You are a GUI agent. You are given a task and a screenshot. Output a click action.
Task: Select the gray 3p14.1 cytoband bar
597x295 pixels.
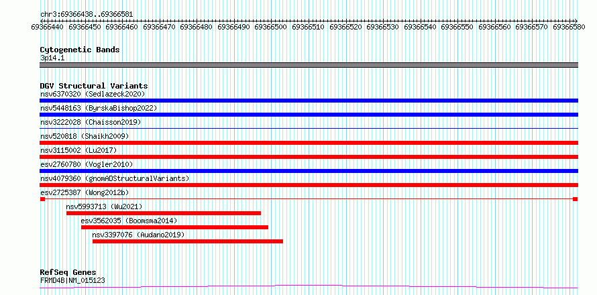309,65
